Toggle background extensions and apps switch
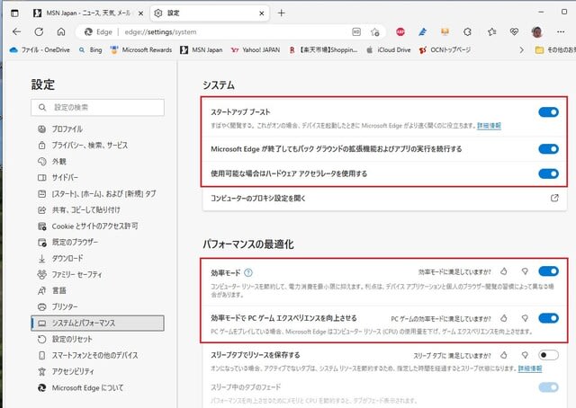 [x=548, y=148]
